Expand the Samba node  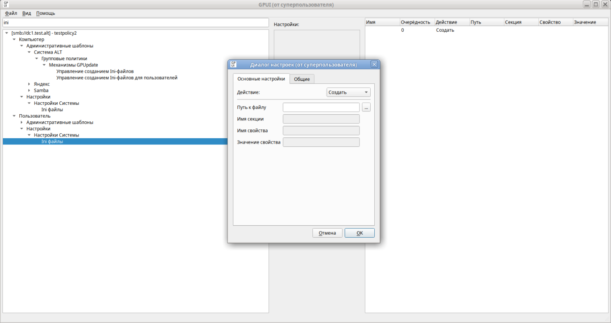coord(29,90)
